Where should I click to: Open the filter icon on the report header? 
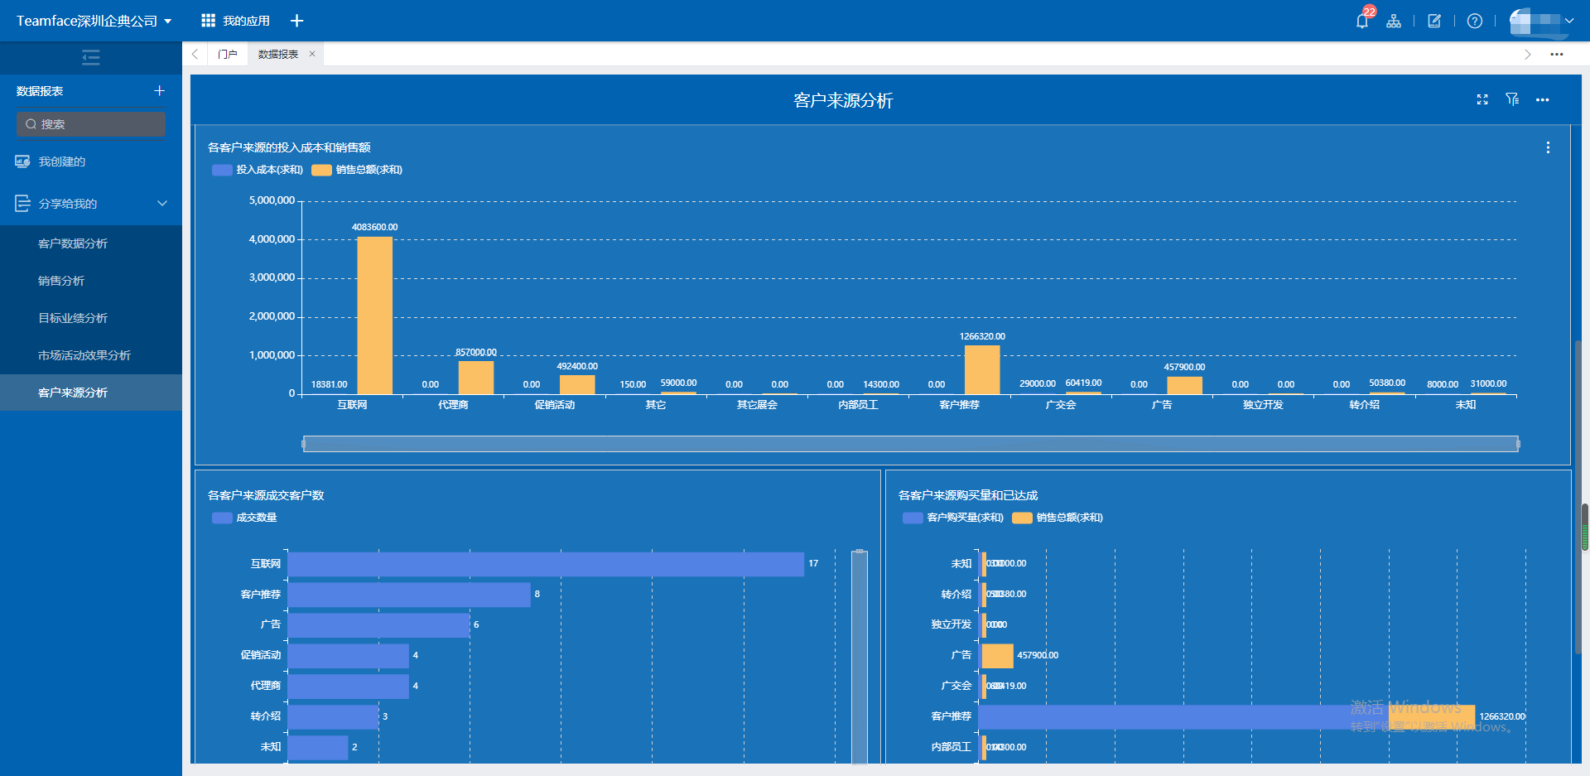click(1512, 99)
